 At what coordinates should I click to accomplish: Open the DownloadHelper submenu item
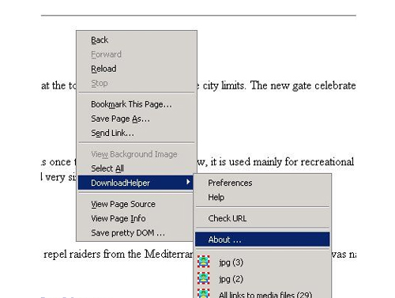[136, 183]
